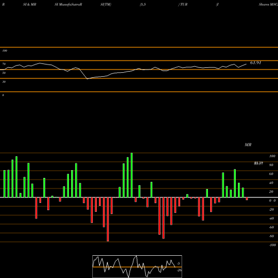The image size is (278, 278).
Task: Click the MR axis label -80
Action: pos(271,236)
